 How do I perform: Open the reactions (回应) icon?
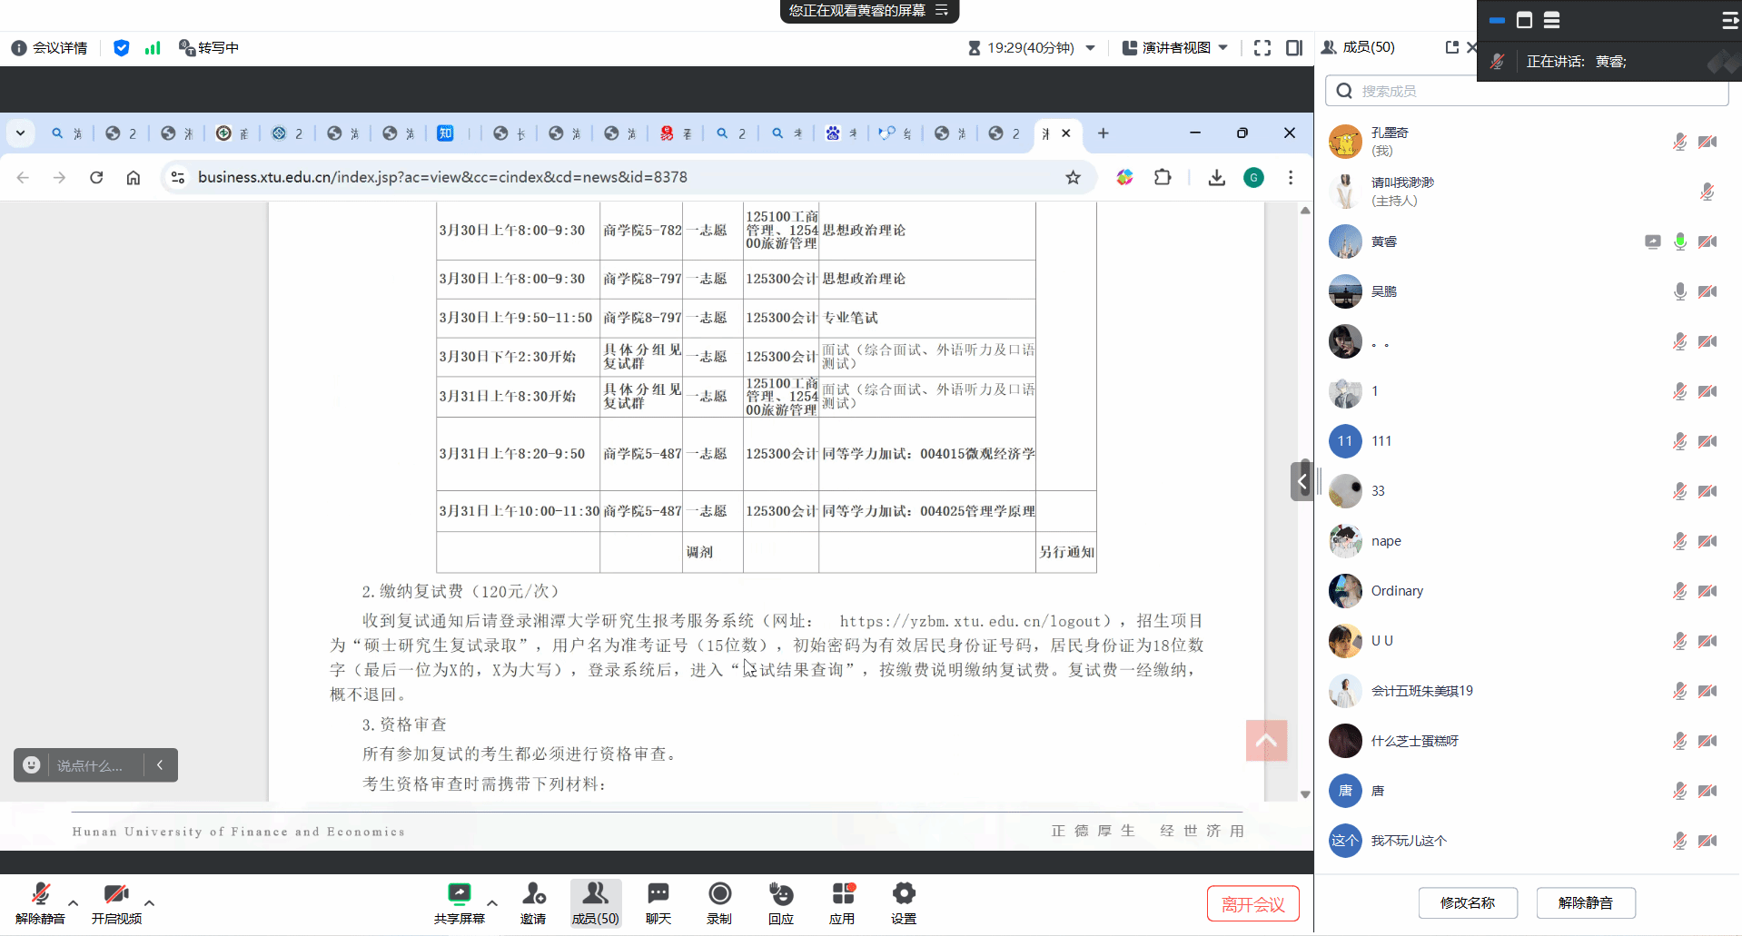point(780,902)
